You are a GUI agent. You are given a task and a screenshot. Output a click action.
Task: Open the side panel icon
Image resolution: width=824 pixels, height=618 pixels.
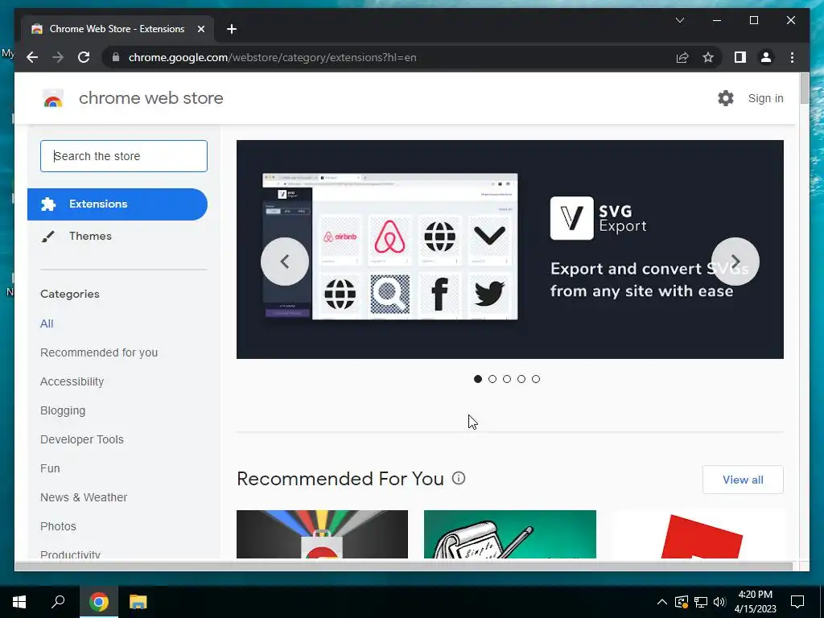point(740,57)
